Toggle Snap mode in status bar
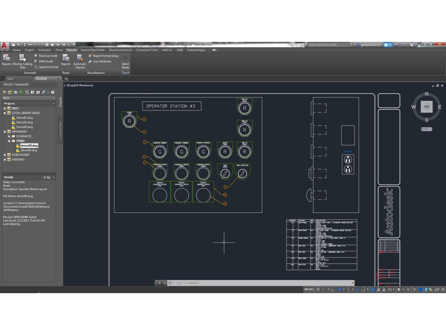 [x=324, y=290]
